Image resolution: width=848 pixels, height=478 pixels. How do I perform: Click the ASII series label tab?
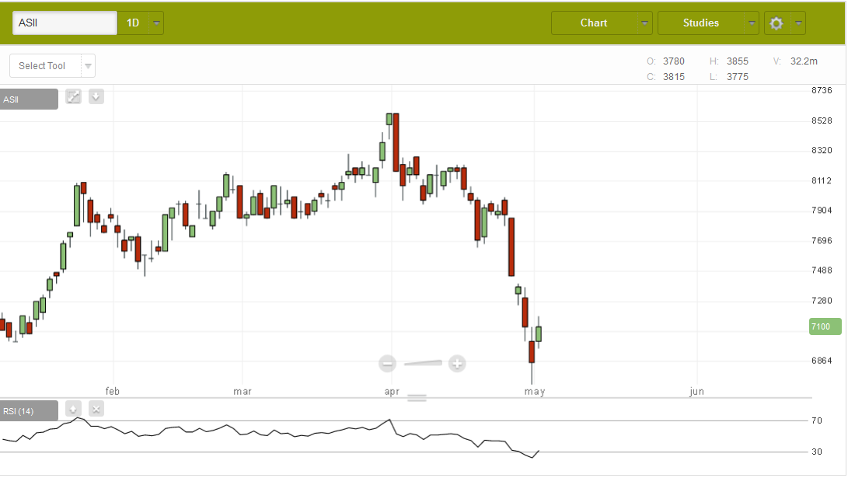coord(28,99)
